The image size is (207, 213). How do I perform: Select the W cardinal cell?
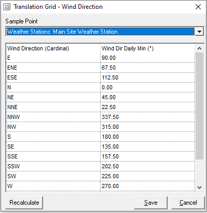pos(53,186)
